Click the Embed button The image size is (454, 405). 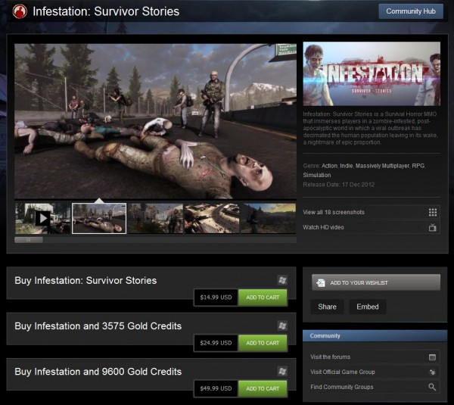(x=368, y=307)
